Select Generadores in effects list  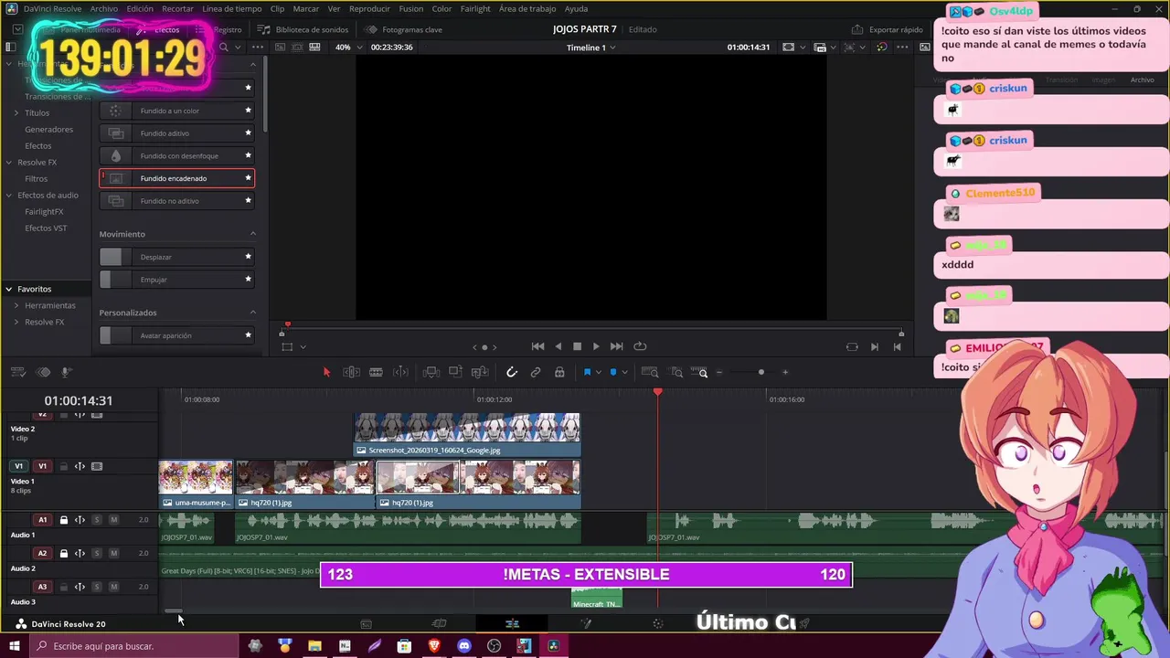tap(48, 129)
